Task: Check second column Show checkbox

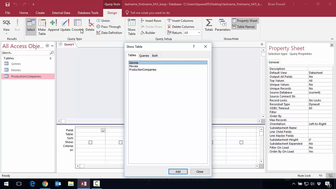Action: coord(120,142)
